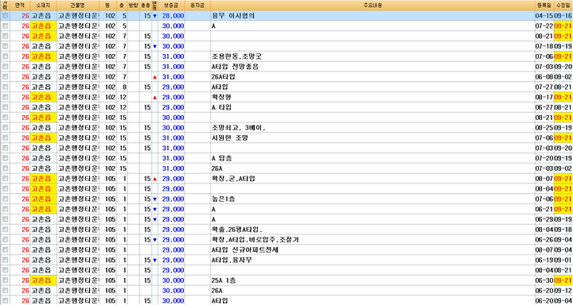Click the modified date 09-16
The height and width of the screenshot is (305, 573).
click(x=563, y=16)
